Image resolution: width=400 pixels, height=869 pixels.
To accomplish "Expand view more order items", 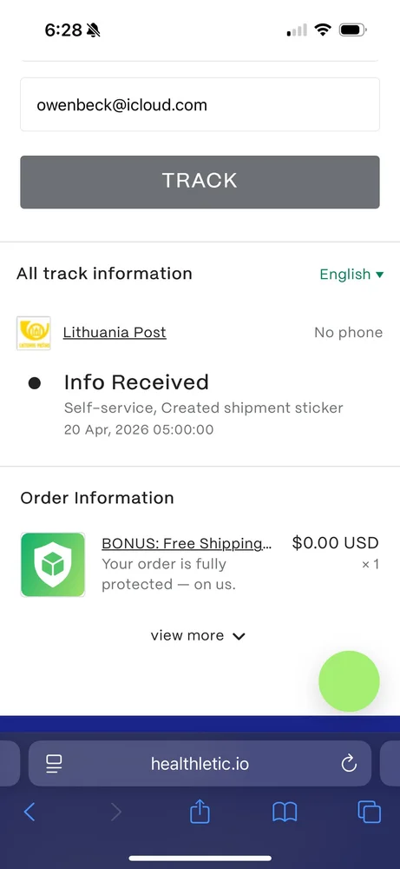I will 198,636.
